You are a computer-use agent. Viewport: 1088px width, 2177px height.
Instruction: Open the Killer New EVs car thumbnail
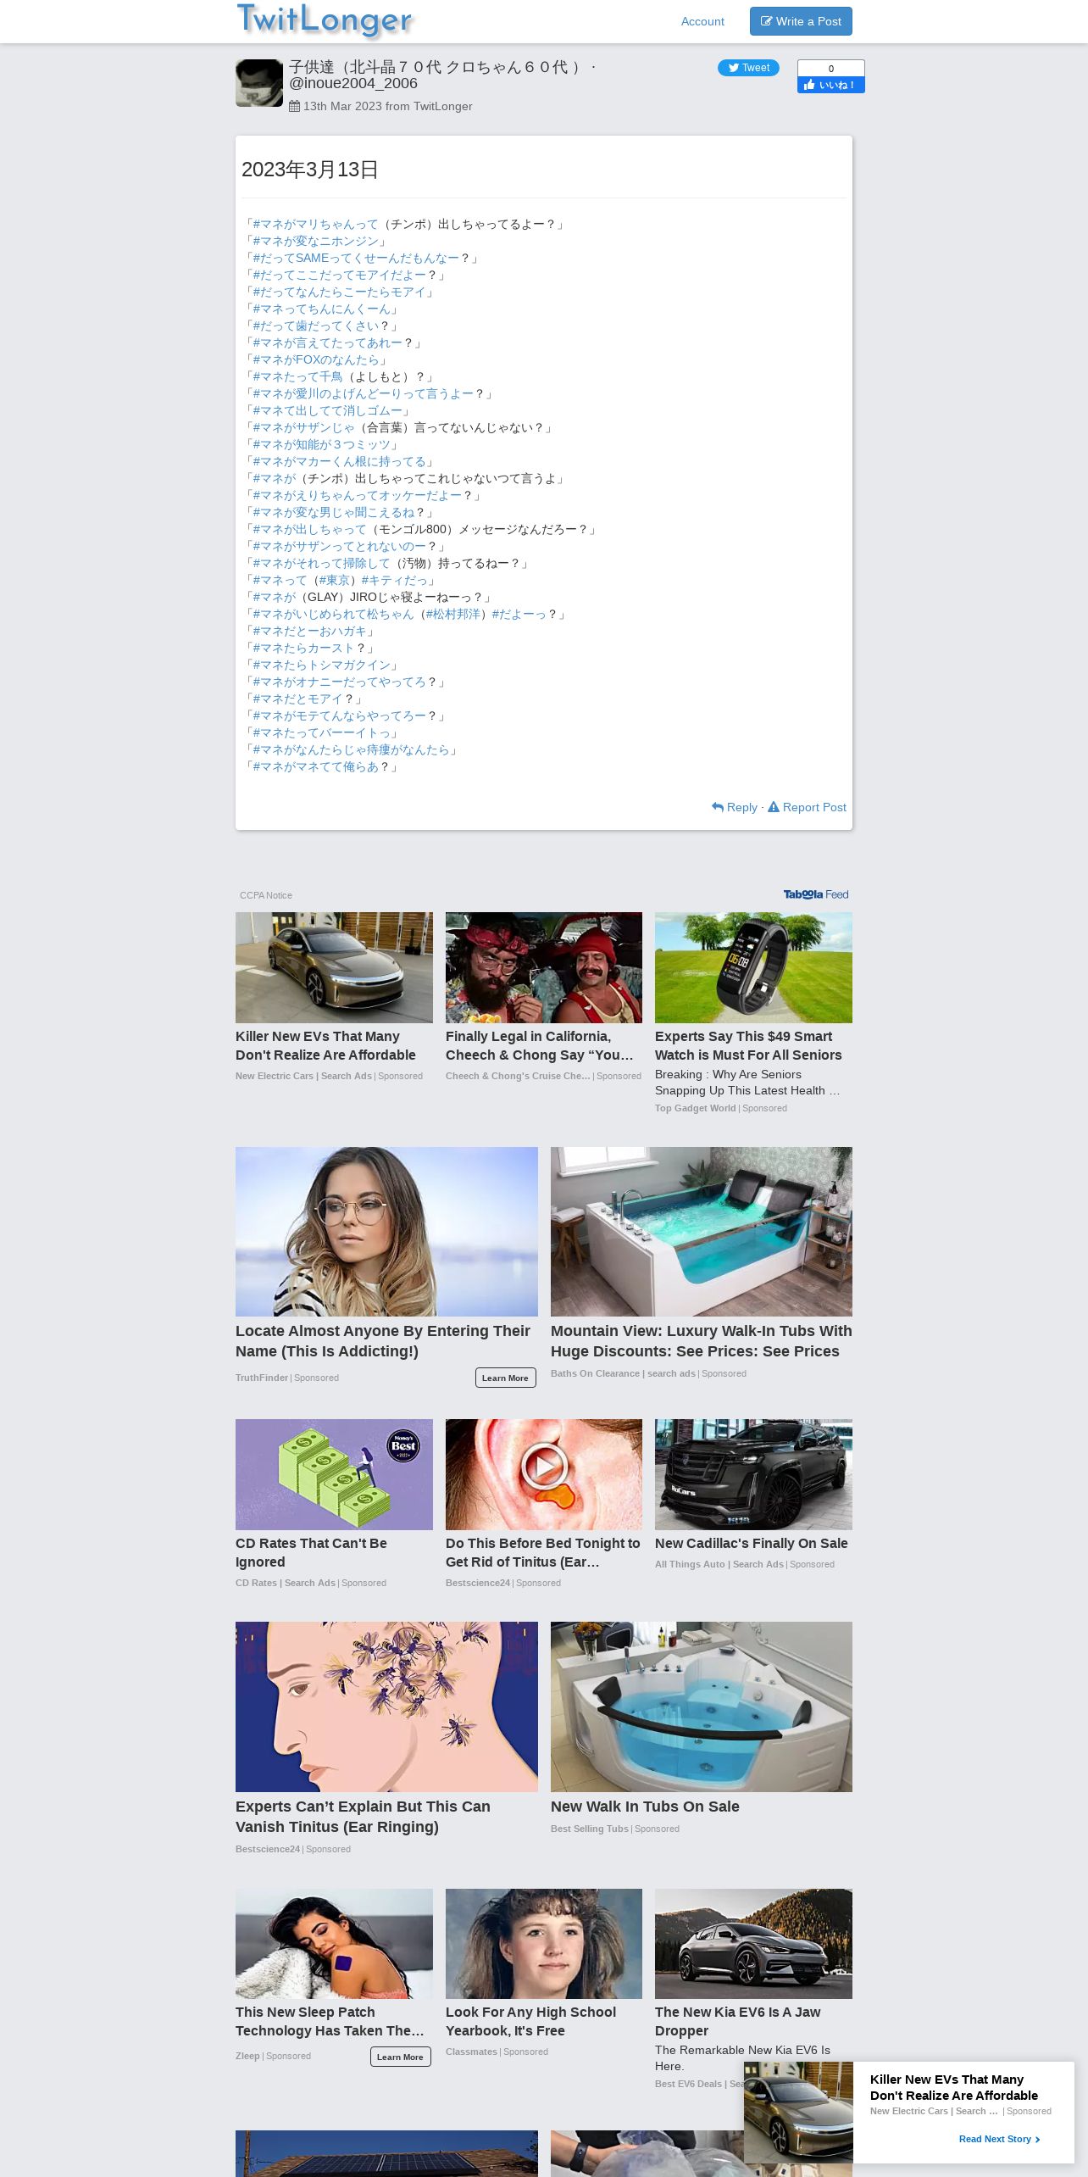point(334,967)
